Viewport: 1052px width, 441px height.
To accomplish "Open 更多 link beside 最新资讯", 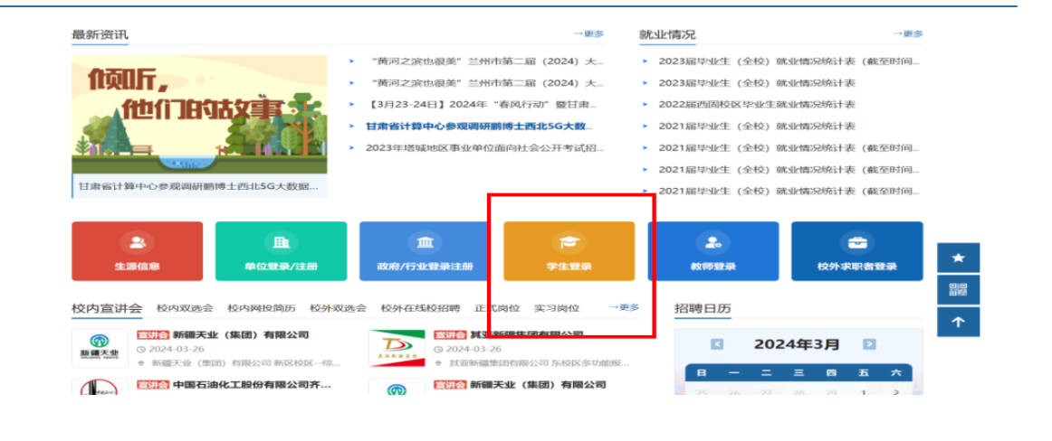I will pos(588,34).
